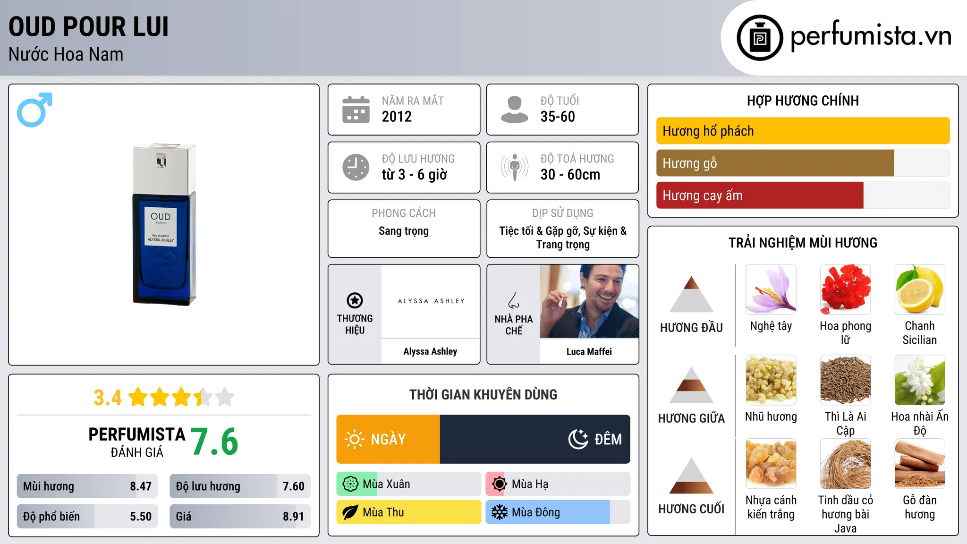Click the leaf icon for Mùa Thu

[x=350, y=512]
